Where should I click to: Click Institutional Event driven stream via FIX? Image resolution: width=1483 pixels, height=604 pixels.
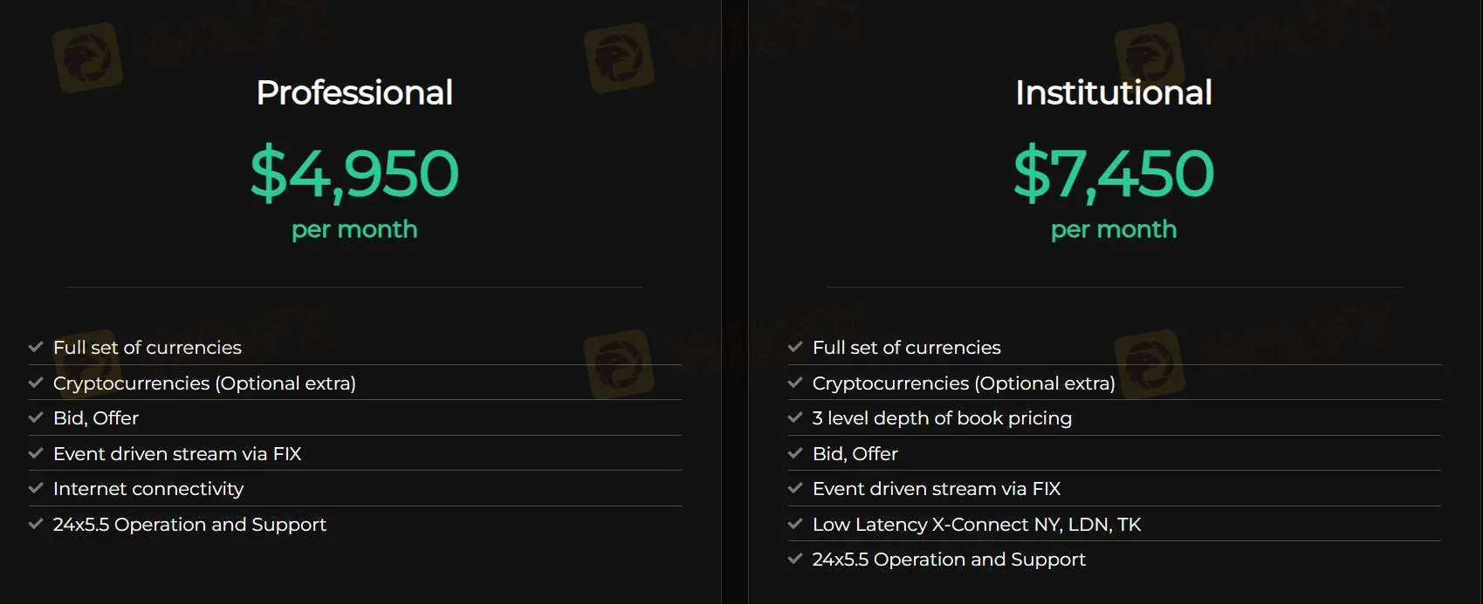point(937,489)
